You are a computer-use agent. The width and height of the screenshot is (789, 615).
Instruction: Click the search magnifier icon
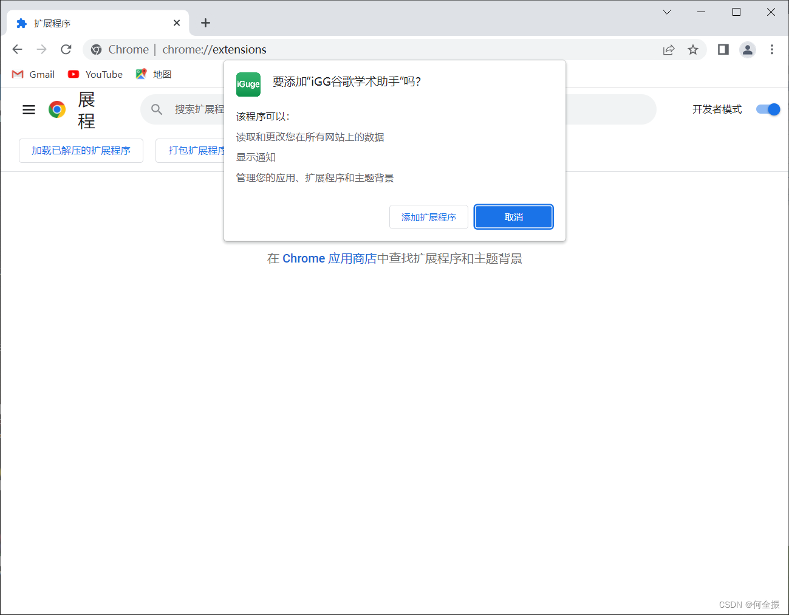[157, 109]
